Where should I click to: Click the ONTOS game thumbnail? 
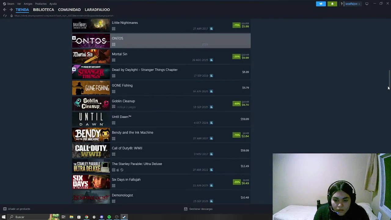pos(91,41)
